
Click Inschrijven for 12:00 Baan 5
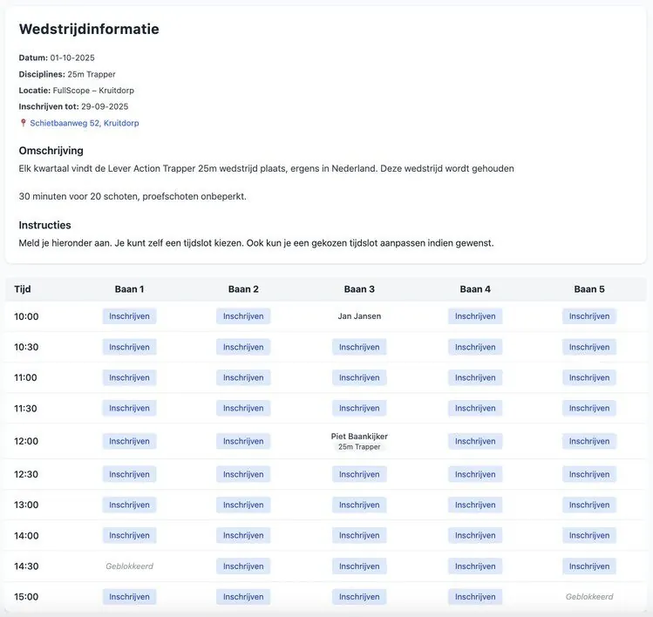point(589,441)
